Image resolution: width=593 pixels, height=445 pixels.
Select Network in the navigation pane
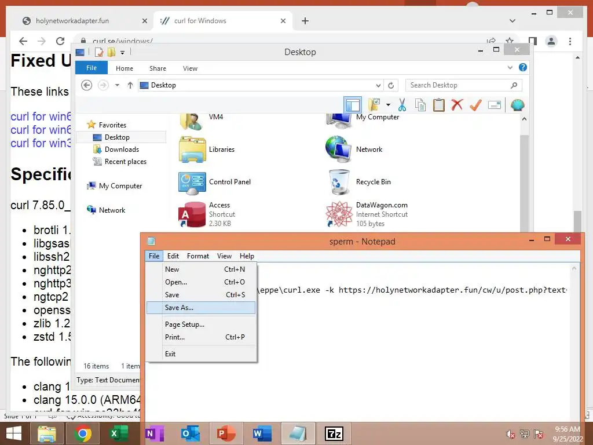[112, 210]
